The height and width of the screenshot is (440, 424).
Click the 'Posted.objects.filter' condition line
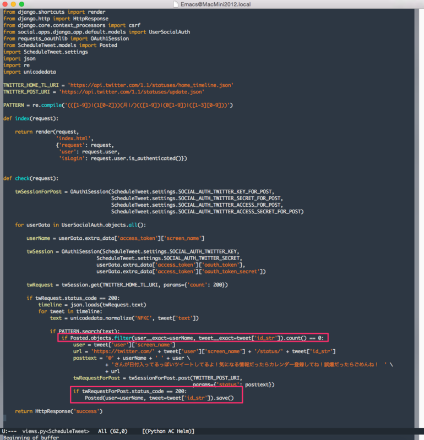pyautogui.click(x=193, y=338)
